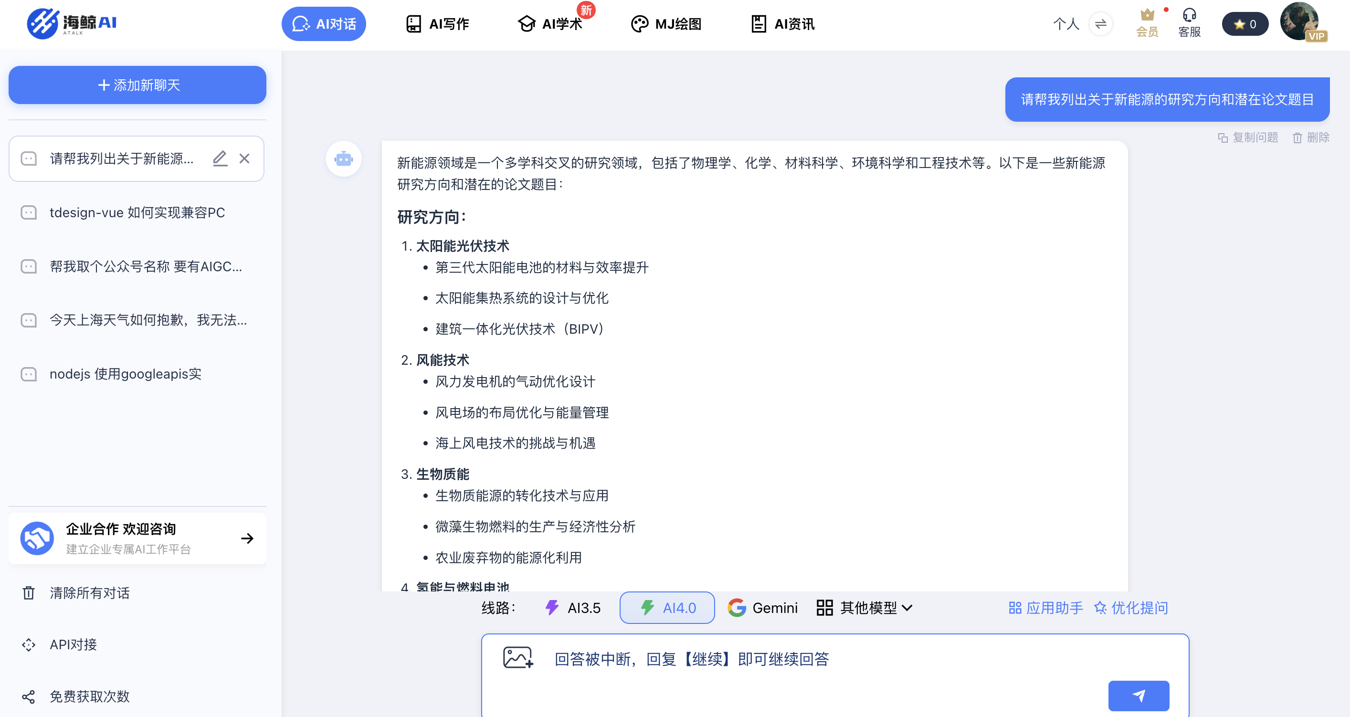Open the nodejs 使用googleapis实 chat

tap(137, 374)
